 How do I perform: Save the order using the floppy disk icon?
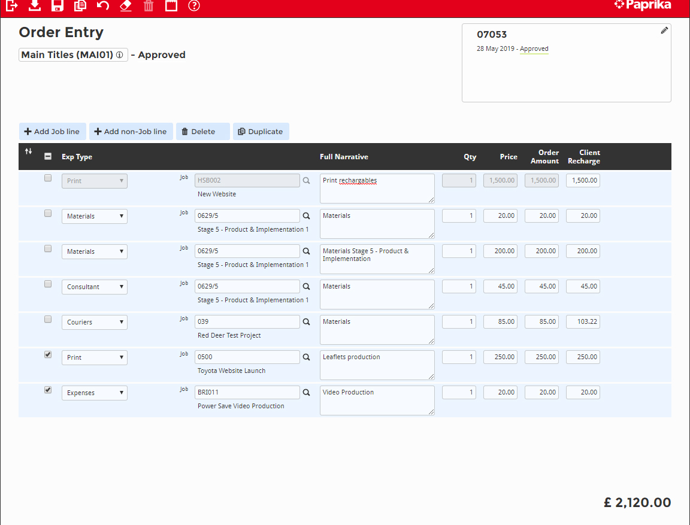(57, 6)
